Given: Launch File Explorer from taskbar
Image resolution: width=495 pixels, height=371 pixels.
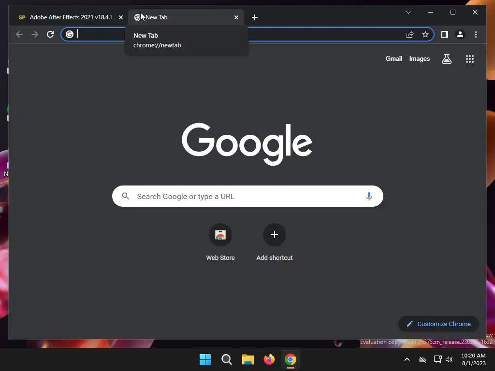Looking at the screenshot, I should click(248, 359).
